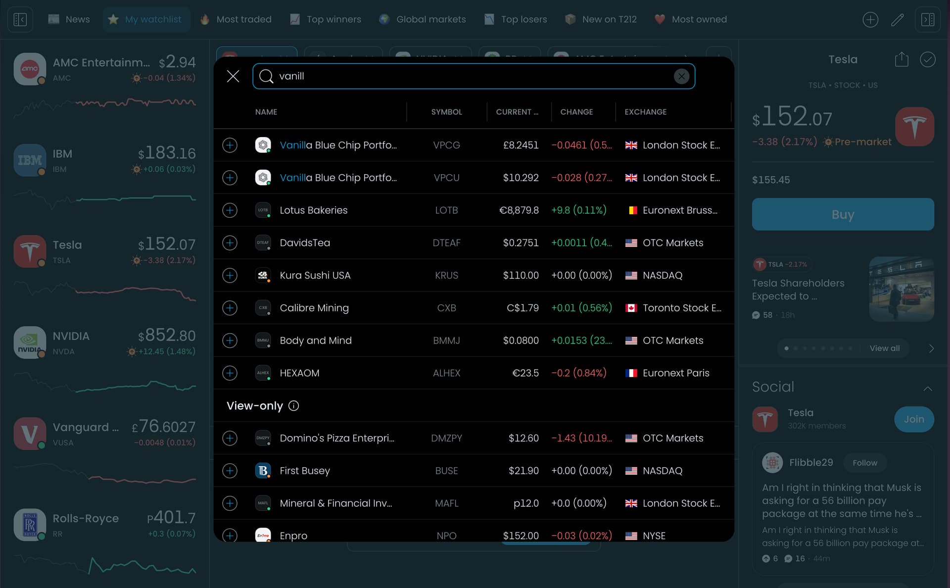The image size is (950, 588).
Task: Click First Busey result name
Action: [x=305, y=471]
